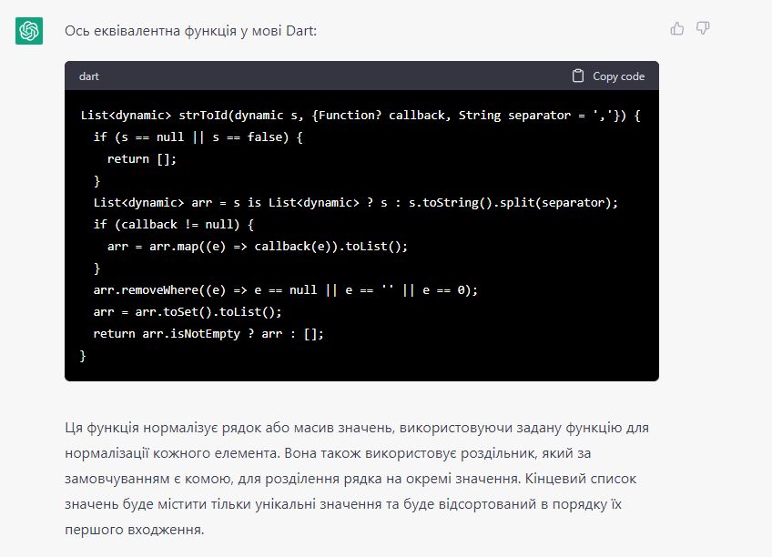Viewport: 772px width, 557px height.
Task: Click the ChatGPT avatar logo
Action: 29,31
